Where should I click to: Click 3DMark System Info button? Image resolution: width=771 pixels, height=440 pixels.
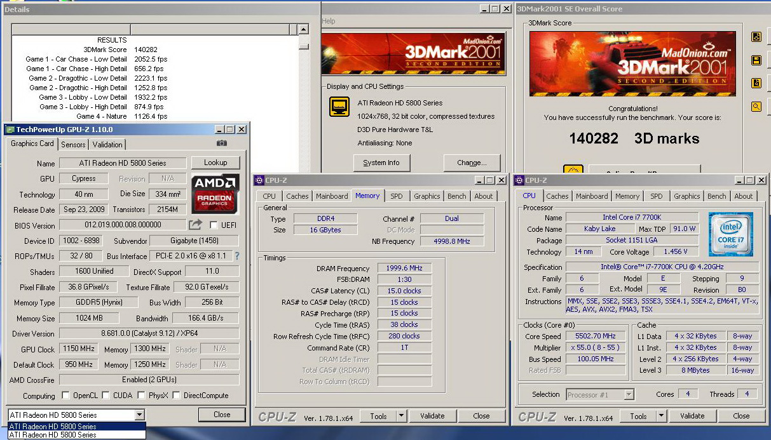(381, 163)
